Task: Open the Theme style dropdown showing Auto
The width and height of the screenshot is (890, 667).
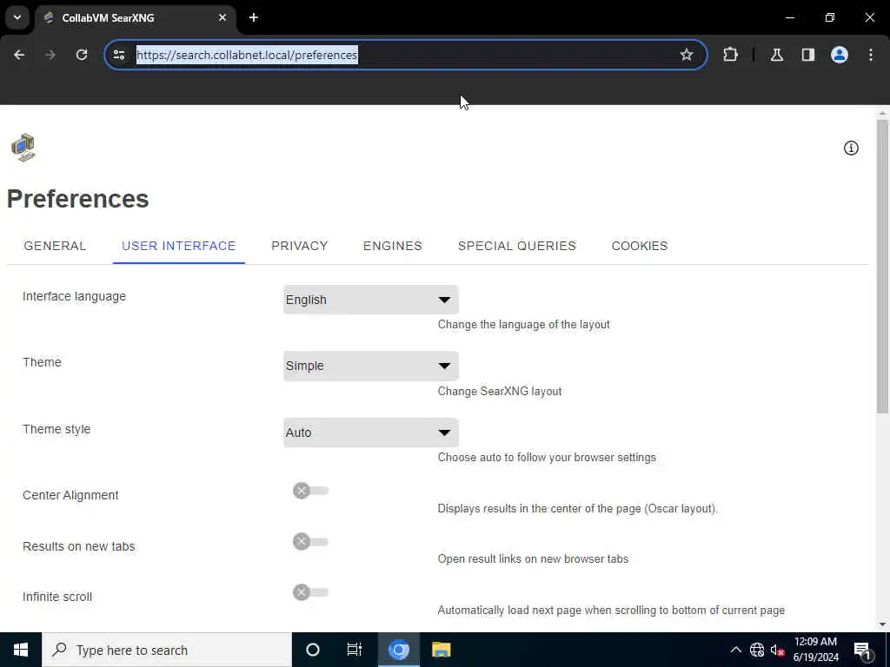Action: [370, 433]
